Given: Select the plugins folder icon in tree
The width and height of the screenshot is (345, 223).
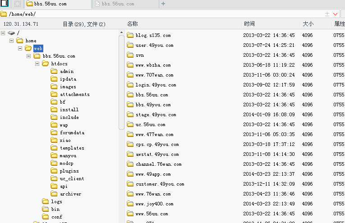Looking at the screenshot, I should pyautogui.click(x=54, y=171).
